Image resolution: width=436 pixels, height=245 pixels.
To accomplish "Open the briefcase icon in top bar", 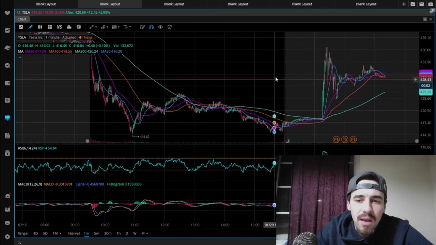I will pos(431,4).
